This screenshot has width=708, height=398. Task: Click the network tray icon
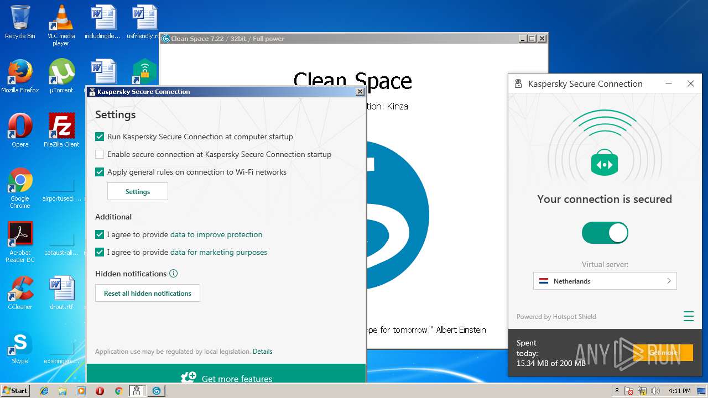[642, 391]
